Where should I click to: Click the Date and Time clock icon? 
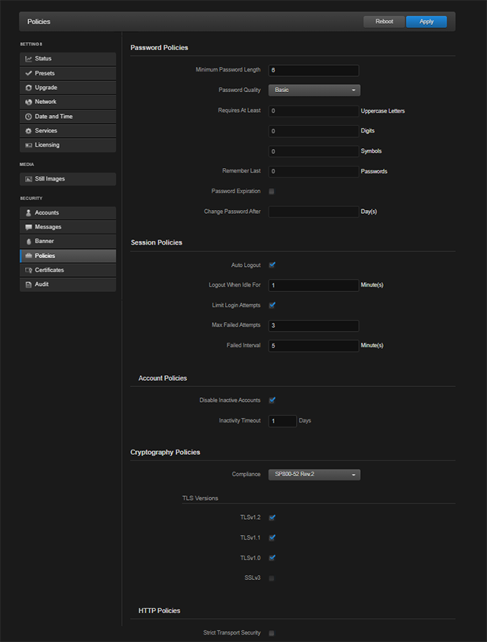28,116
